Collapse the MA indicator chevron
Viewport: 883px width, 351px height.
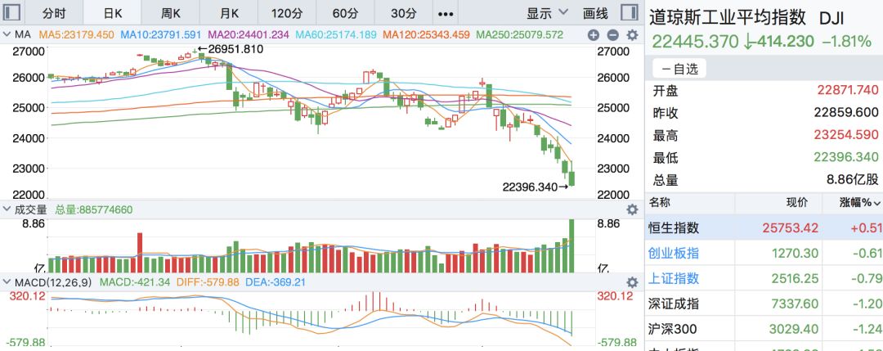point(7,34)
